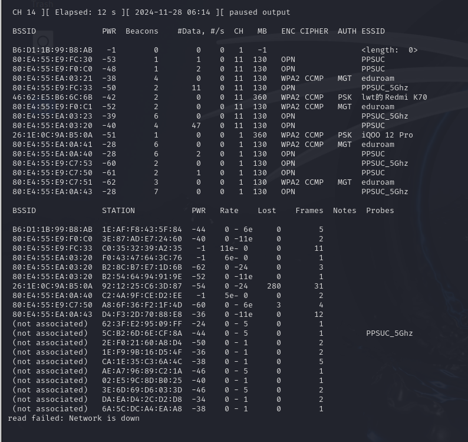Select station C2:4A:9F:CE:D2:EE

142,296
